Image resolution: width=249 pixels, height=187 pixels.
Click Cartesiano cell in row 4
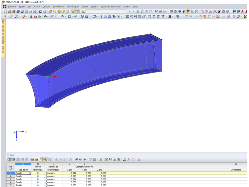53,182
